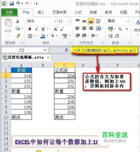Toggle the highlighted Bottom Align button
The width and height of the screenshot is (140, 152).
pos(91,21)
